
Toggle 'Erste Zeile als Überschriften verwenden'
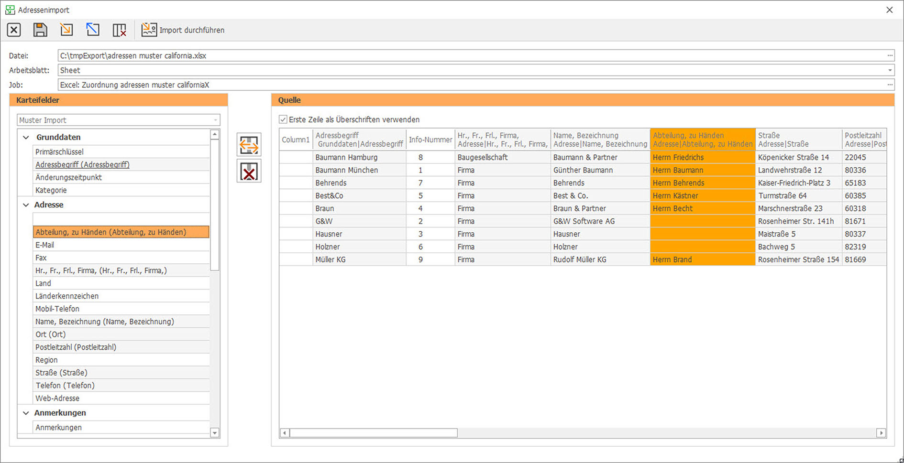coord(283,119)
